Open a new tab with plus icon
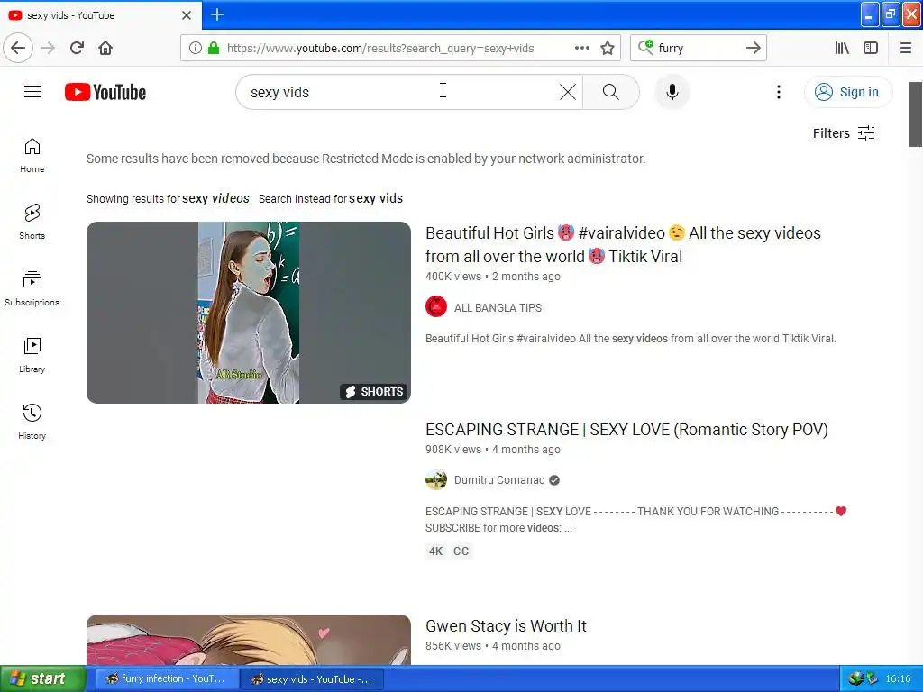This screenshot has width=923, height=692. tap(216, 14)
